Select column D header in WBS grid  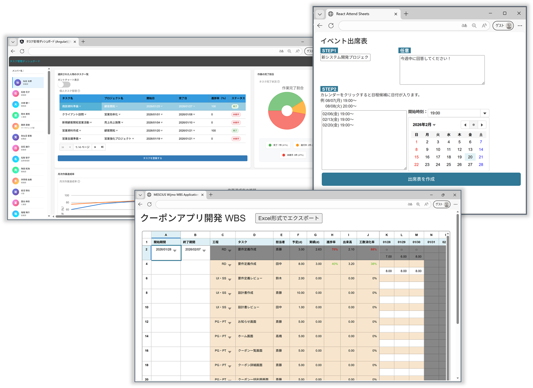[x=254, y=235]
